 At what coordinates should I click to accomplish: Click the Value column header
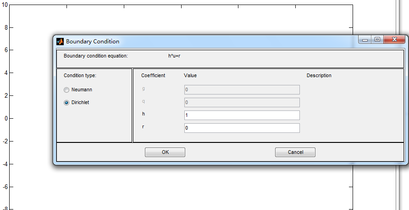pyautogui.click(x=190, y=75)
